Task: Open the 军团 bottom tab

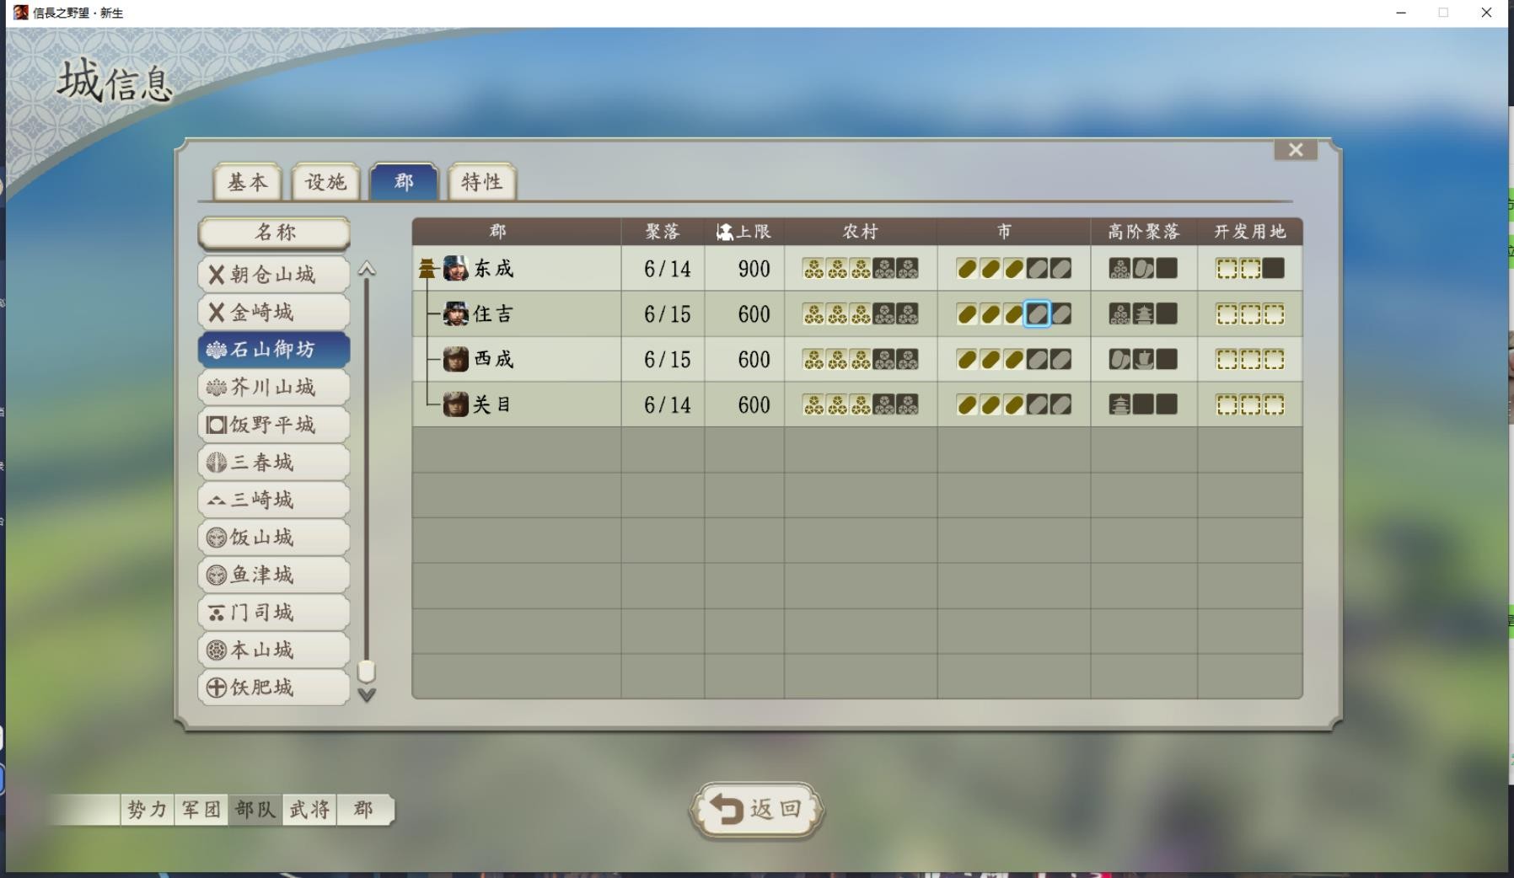Action: 201,810
